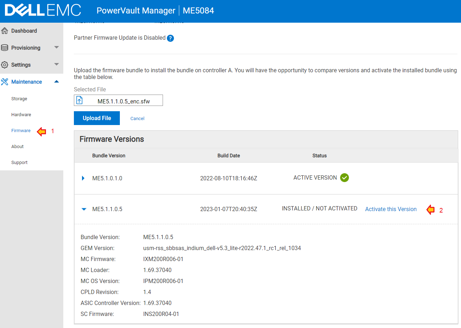
Task: Click the Dashboard home icon
Action: pyautogui.click(x=5, y=30)
